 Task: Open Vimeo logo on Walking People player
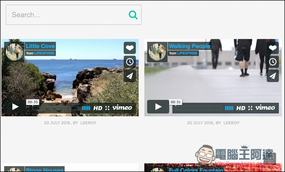click(265, 108)
